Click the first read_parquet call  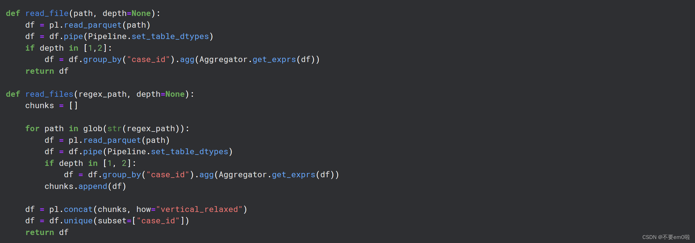click(93, 25)
